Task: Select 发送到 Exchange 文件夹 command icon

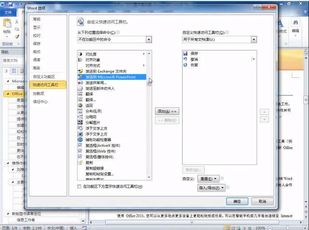Action: (81, 71)
